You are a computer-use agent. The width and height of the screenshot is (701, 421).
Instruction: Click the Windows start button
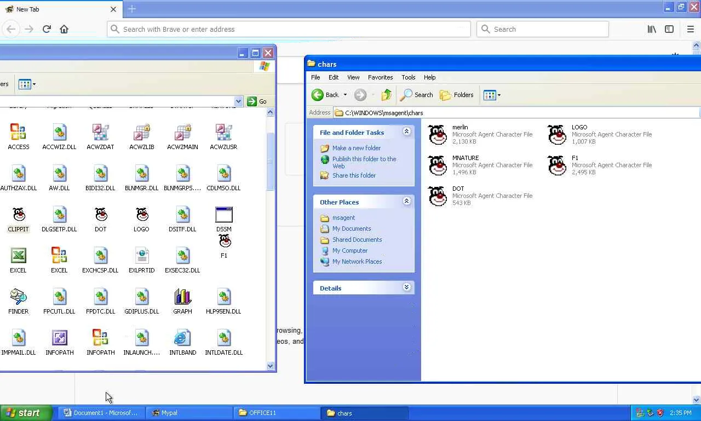[x=26, y=413]
